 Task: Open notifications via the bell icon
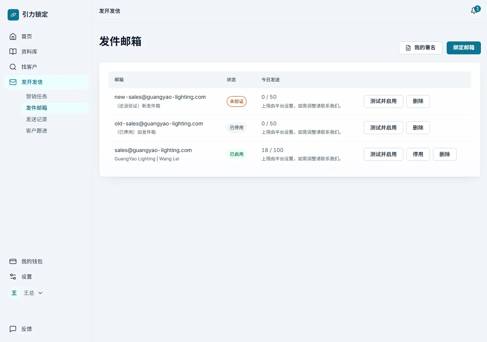[474, 11]
